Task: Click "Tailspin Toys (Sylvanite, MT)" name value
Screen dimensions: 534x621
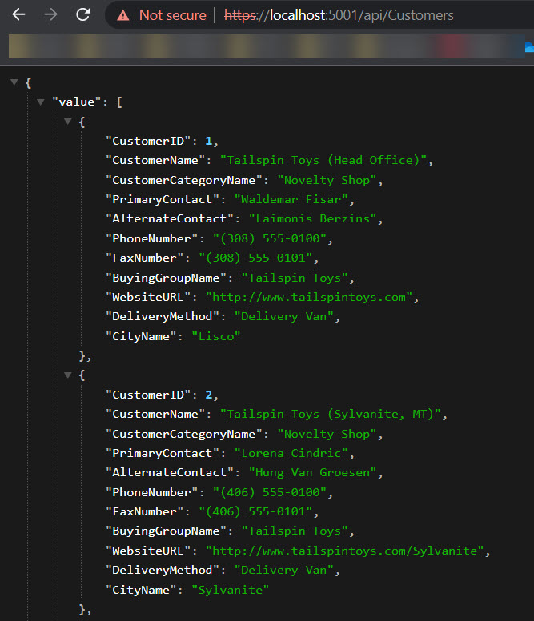Action: coord(331,414)
